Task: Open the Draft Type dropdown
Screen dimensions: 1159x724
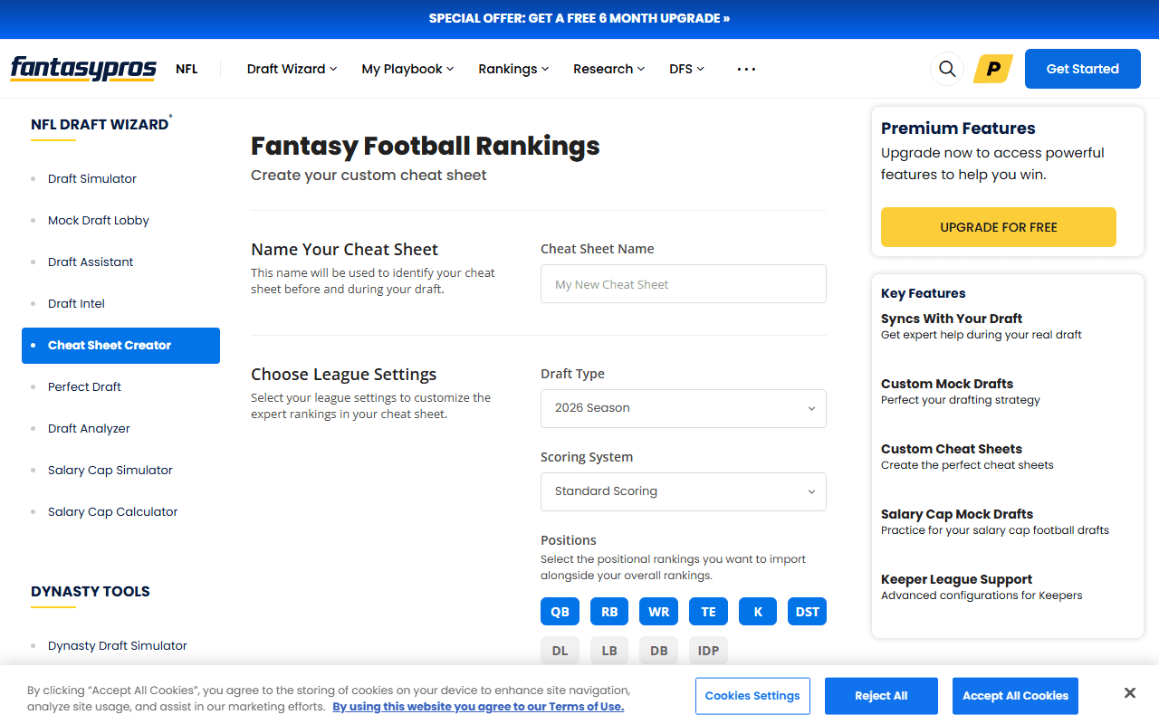Action: click(x=684, y=408)
